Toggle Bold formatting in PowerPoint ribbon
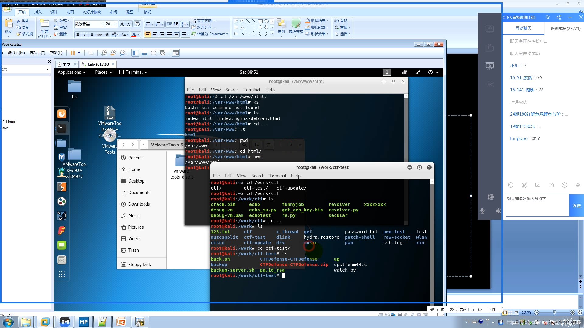Screen dimensions: 584x328 point(78,35)
